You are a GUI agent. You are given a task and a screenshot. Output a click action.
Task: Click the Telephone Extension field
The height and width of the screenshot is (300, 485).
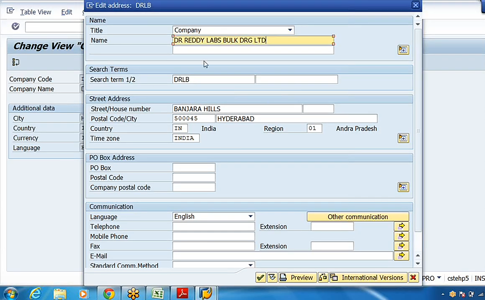(x=332, y=226)
